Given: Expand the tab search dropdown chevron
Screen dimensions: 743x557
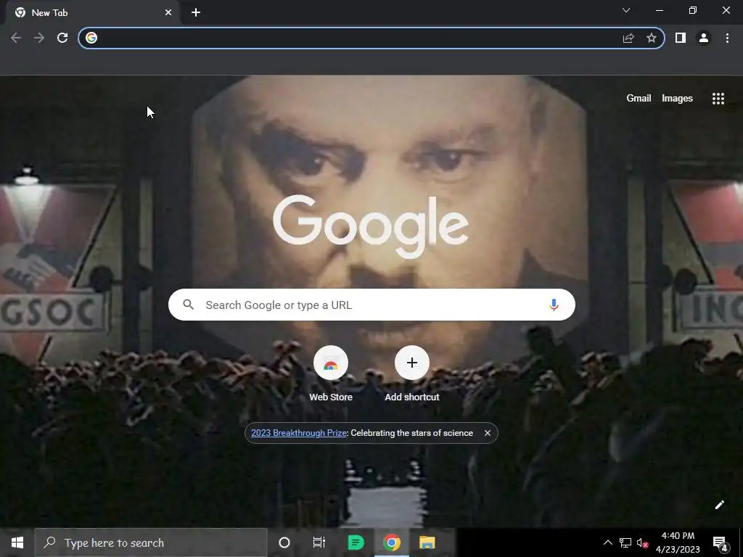Looking at the screenshot, I should 626,10.
